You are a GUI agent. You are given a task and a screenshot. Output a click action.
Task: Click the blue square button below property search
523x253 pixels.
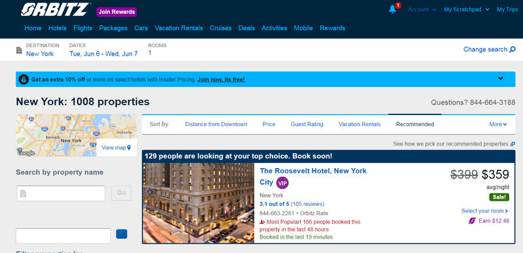(x=122, y=233)
